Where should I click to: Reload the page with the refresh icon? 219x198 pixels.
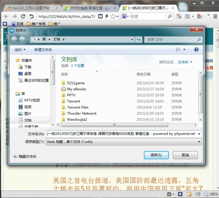tap(23, 16)
